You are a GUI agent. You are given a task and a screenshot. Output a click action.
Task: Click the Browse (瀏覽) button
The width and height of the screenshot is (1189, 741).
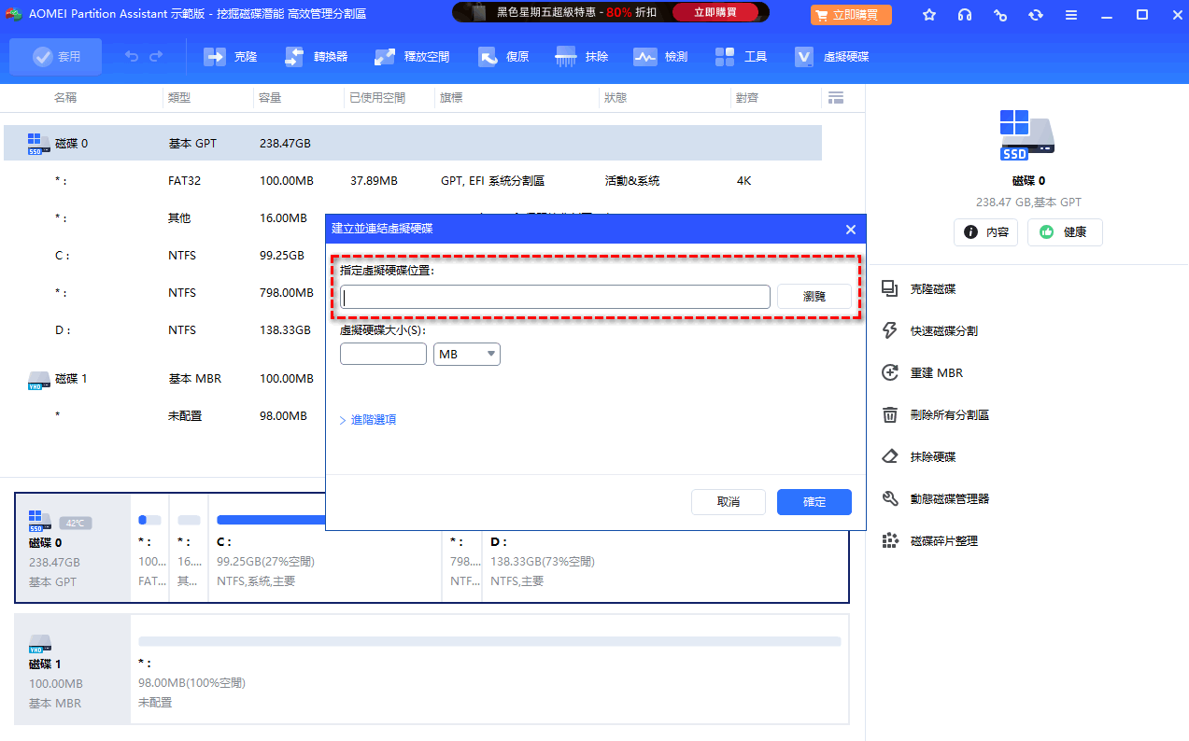coord(814,297)
